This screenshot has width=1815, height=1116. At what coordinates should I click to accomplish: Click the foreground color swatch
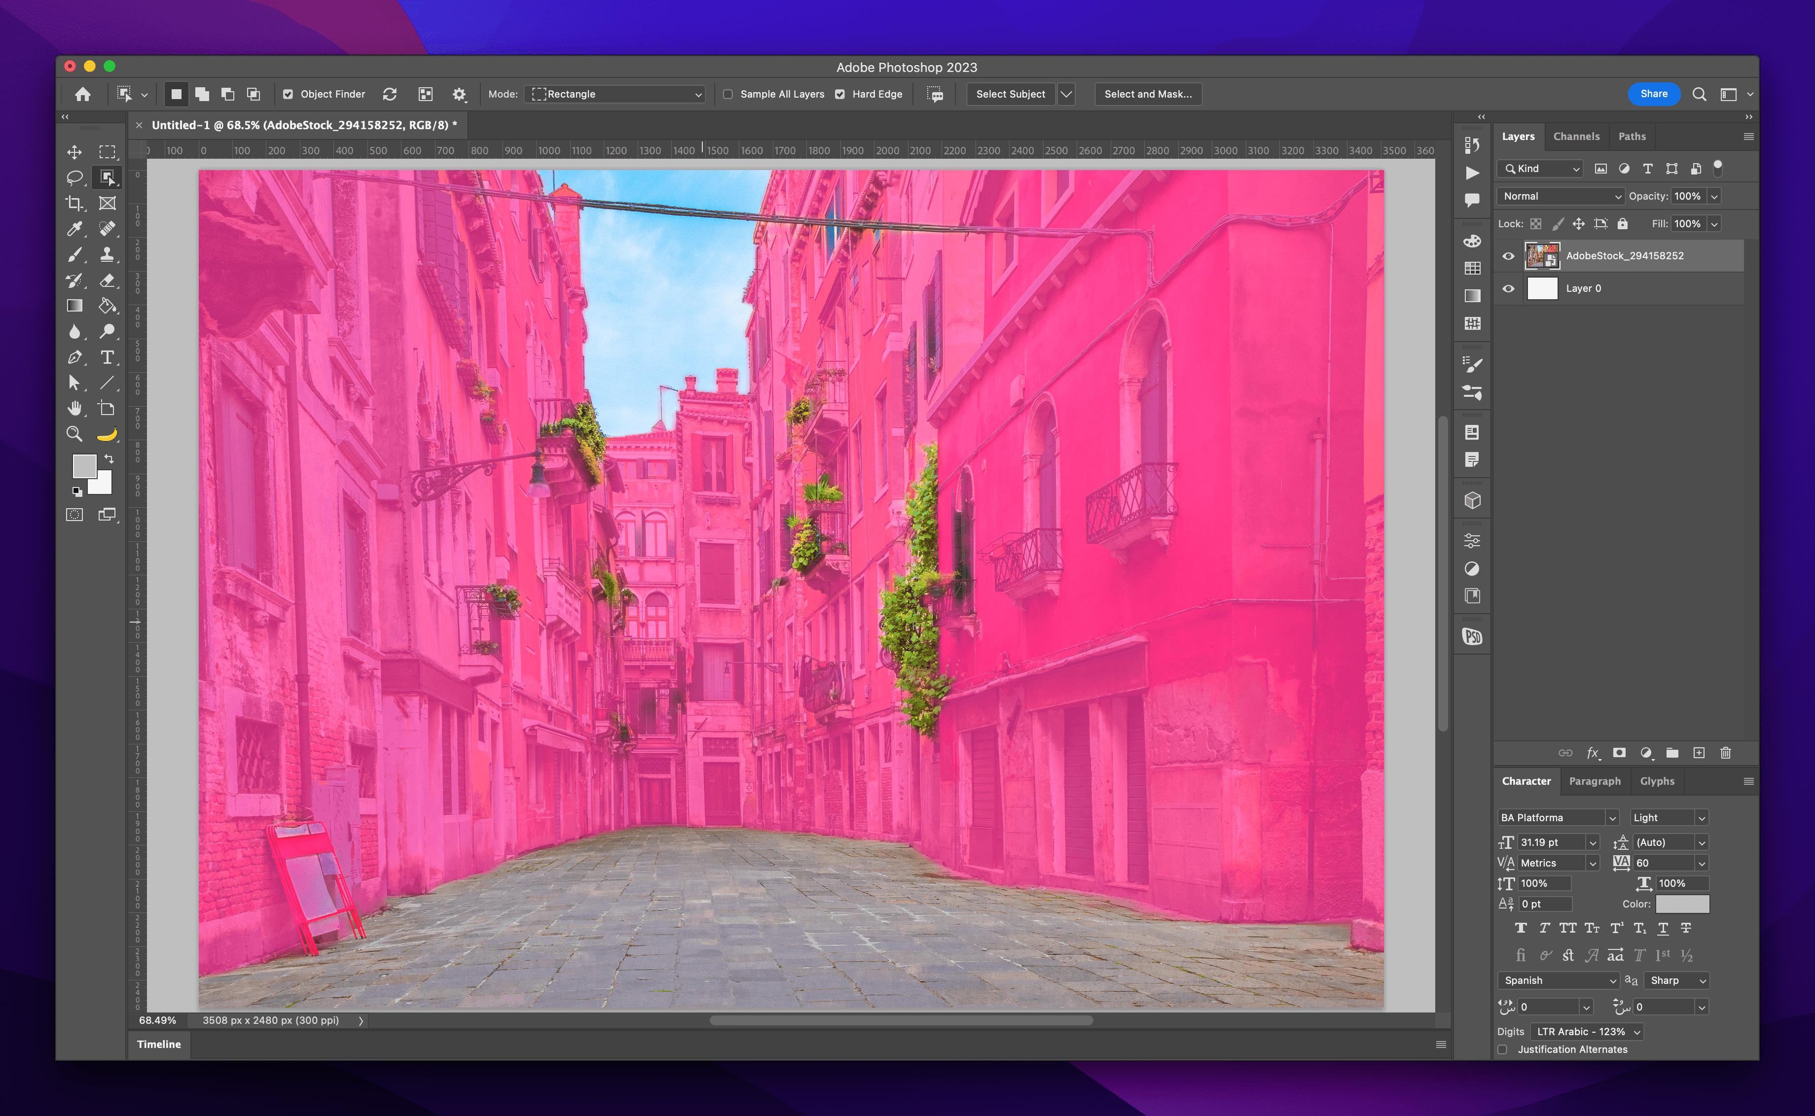click(83, 466)
